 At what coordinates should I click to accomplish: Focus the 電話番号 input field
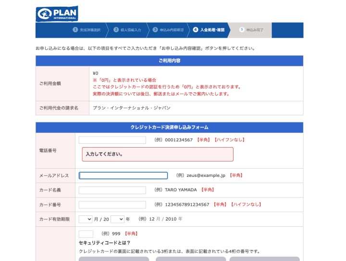[112, 140]
